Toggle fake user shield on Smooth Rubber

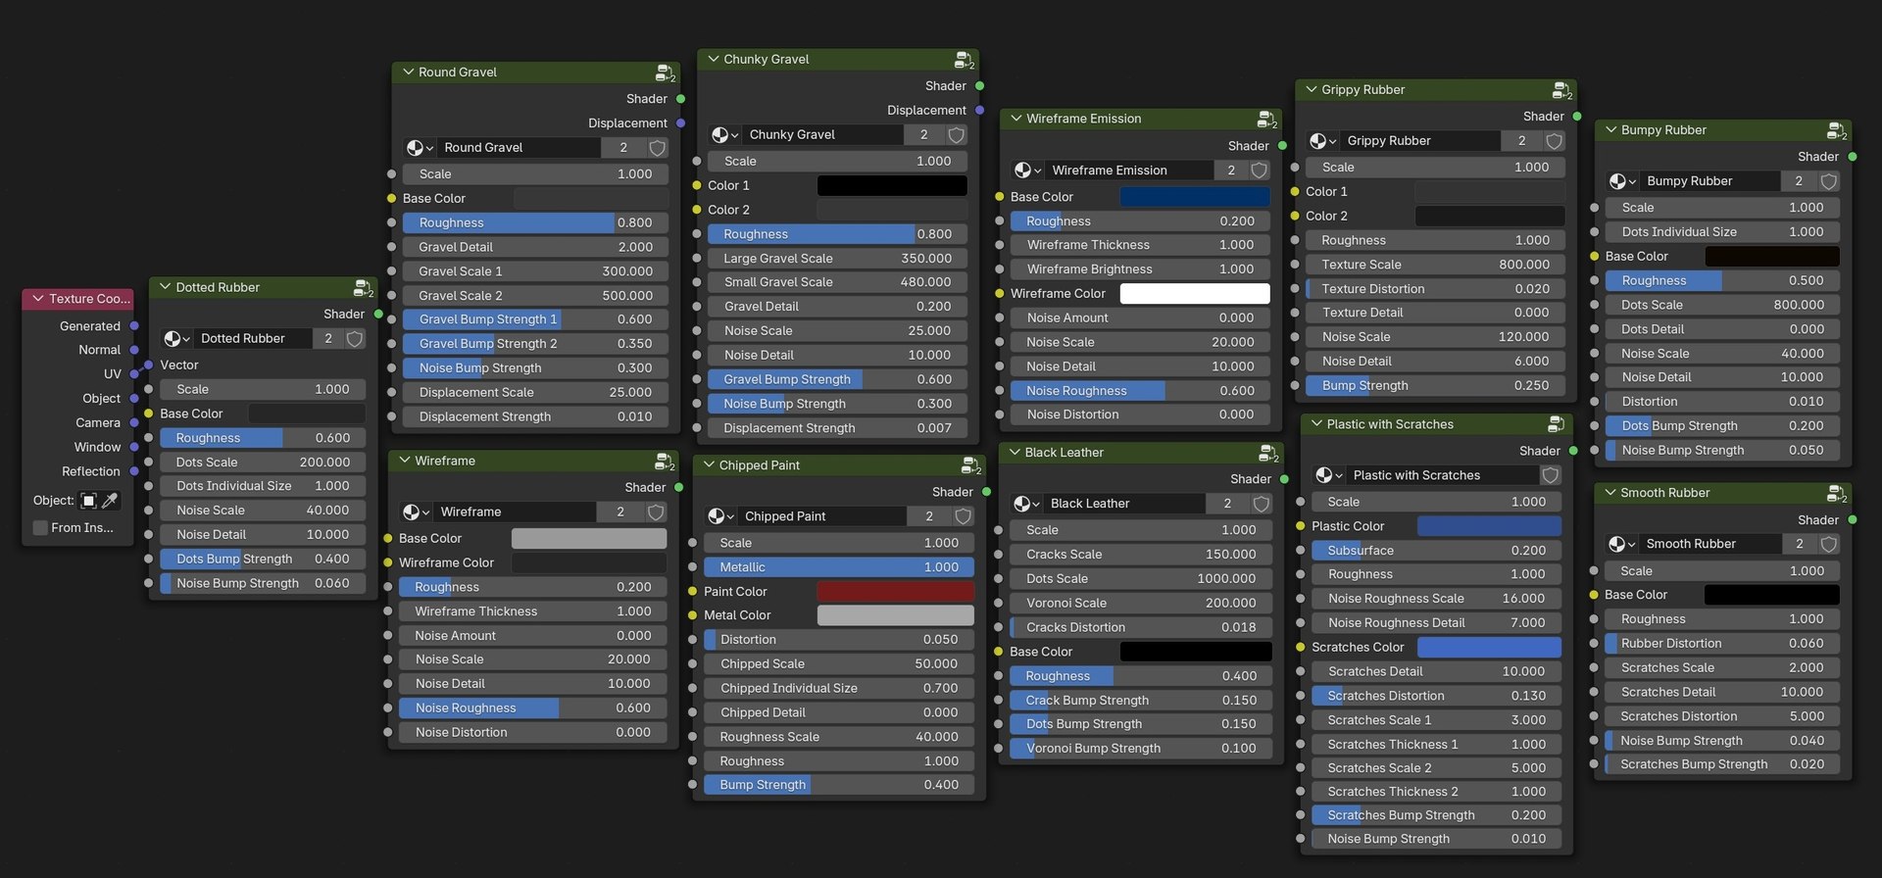pos(1829,544)
